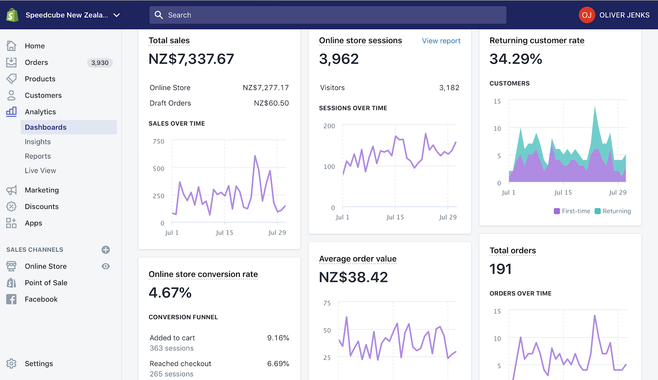
Task: Open the Online store conversion rate title
Action: click(x=203, y=274)
